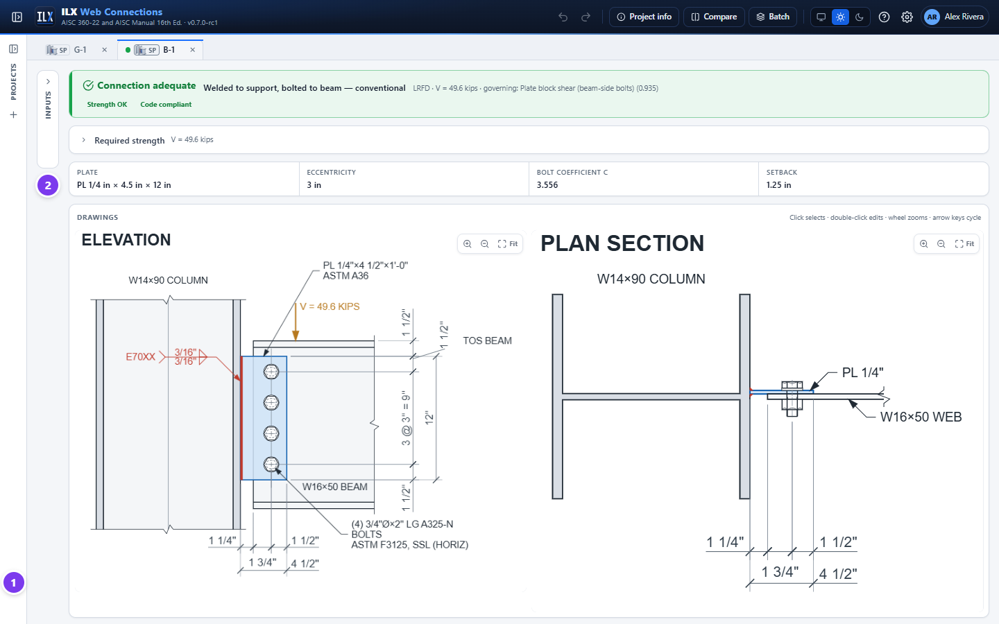
Task: Zoom in on the Elevation drawing
Action: click(x=468, y=244)
